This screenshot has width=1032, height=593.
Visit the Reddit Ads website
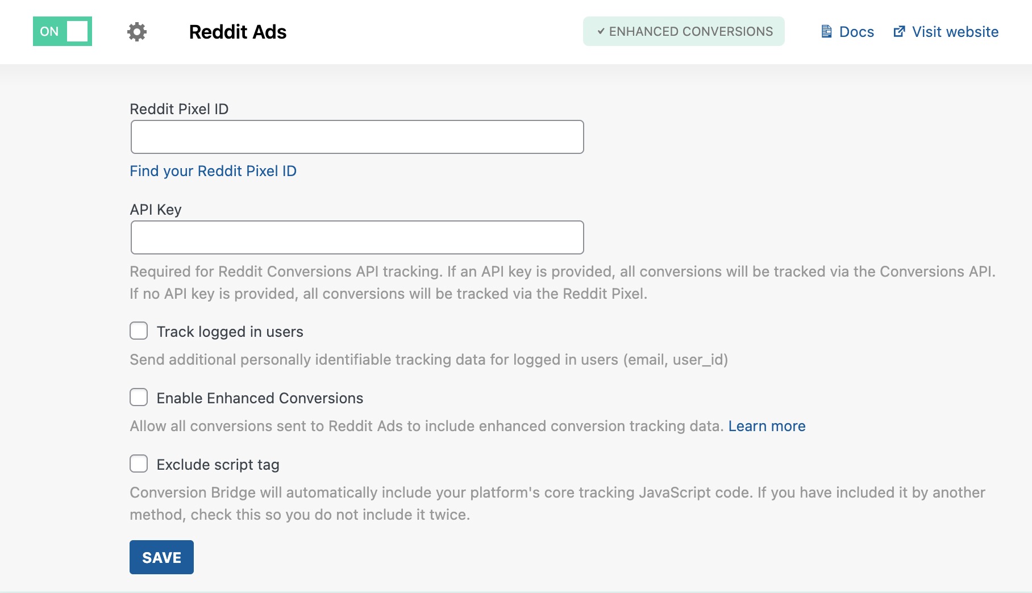(x=955, y=32)
